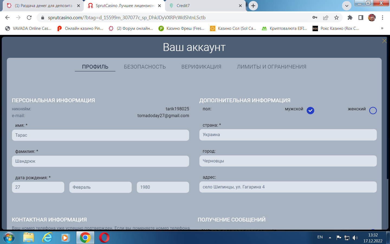Bookmark this page with the star icon
The image size is (390, 244).
[336, 18]
